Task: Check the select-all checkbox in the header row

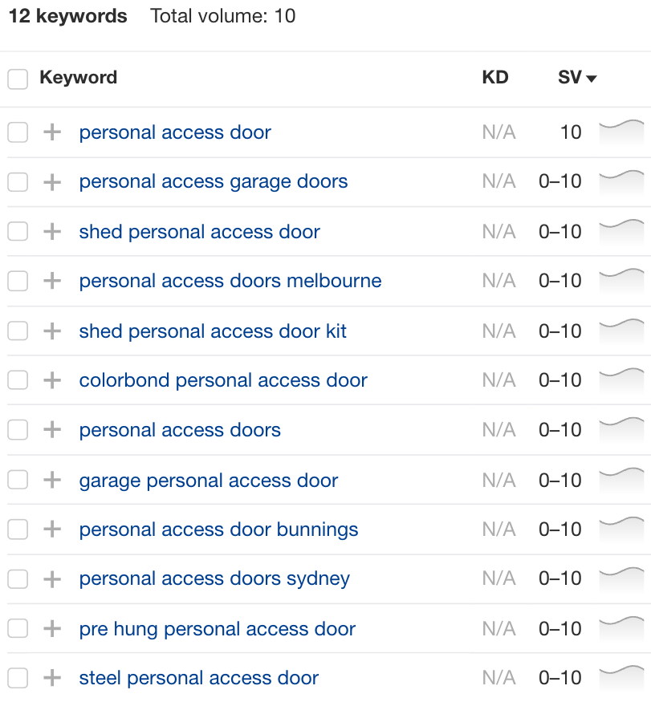Action: (x=17, y=78)
